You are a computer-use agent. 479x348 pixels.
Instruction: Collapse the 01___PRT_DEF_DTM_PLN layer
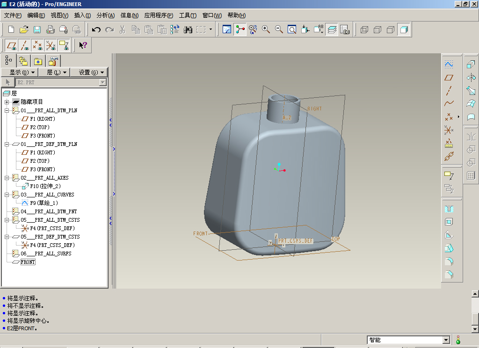coord(7,144)
